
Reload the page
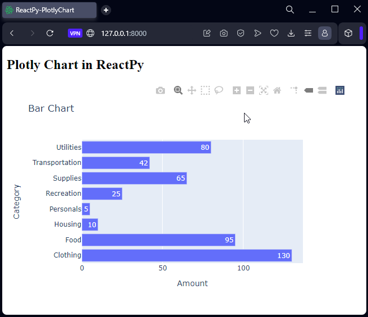click(x=50, y=33)
